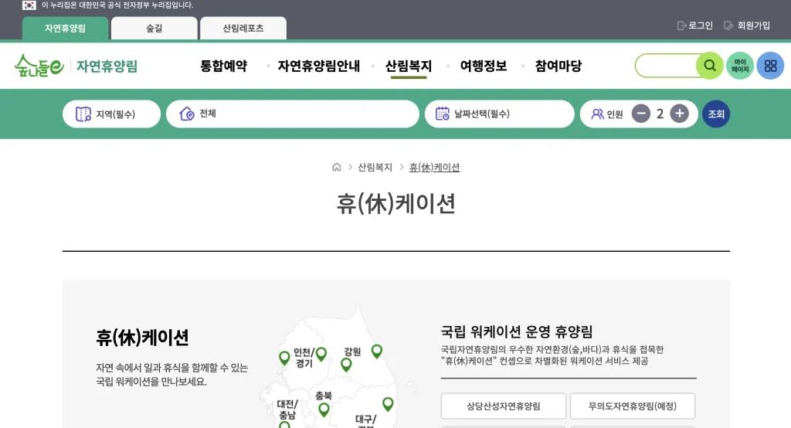Click the 조회 search button
This screenshot has height=428, width=791.
[x=716, y=114]
